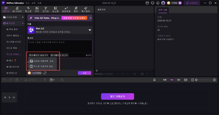The height and width of the screenshot is (115, 219).
Task: Click the undo arrow in timeline toolbar
Action: (x=4, y=80)
